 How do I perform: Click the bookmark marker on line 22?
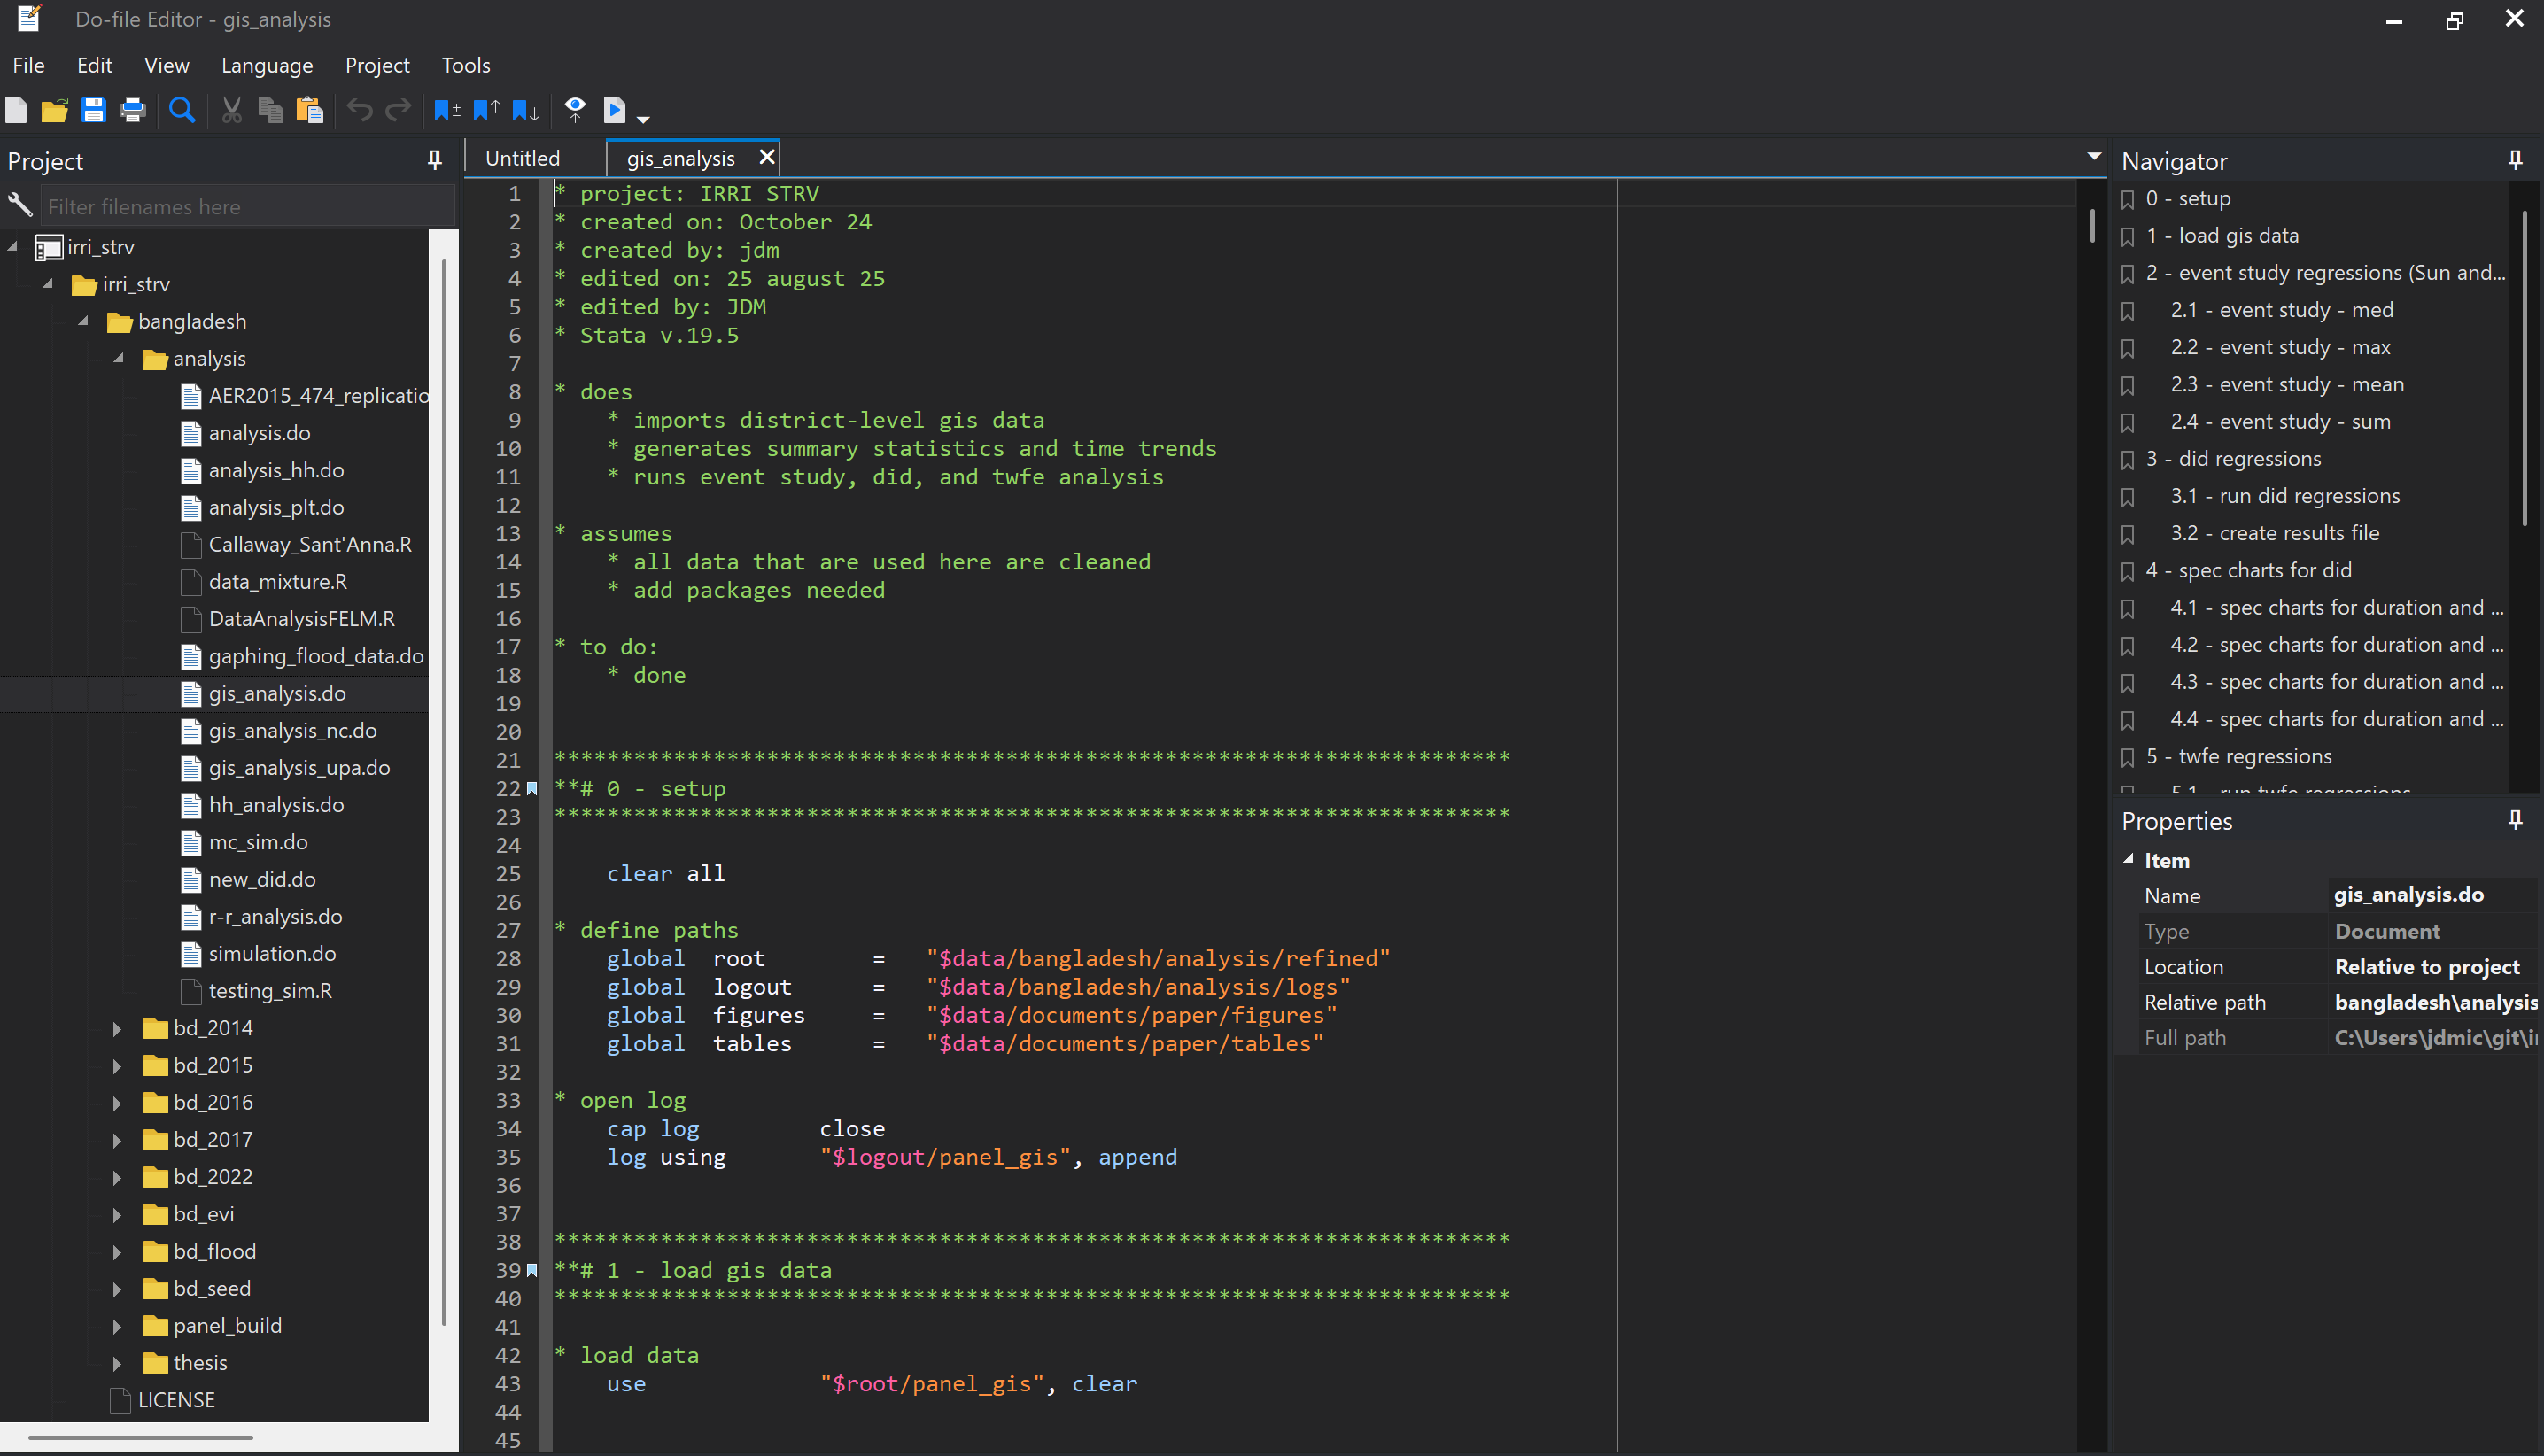point(532,789)
